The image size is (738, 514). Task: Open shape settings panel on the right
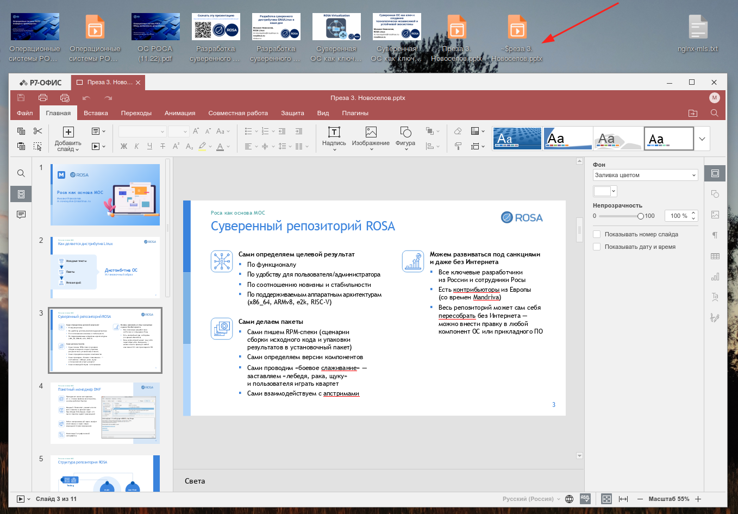[715, 194]
